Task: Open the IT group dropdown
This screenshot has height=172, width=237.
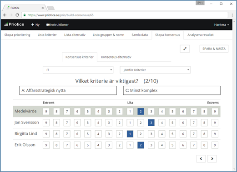Action: point(78,70)
